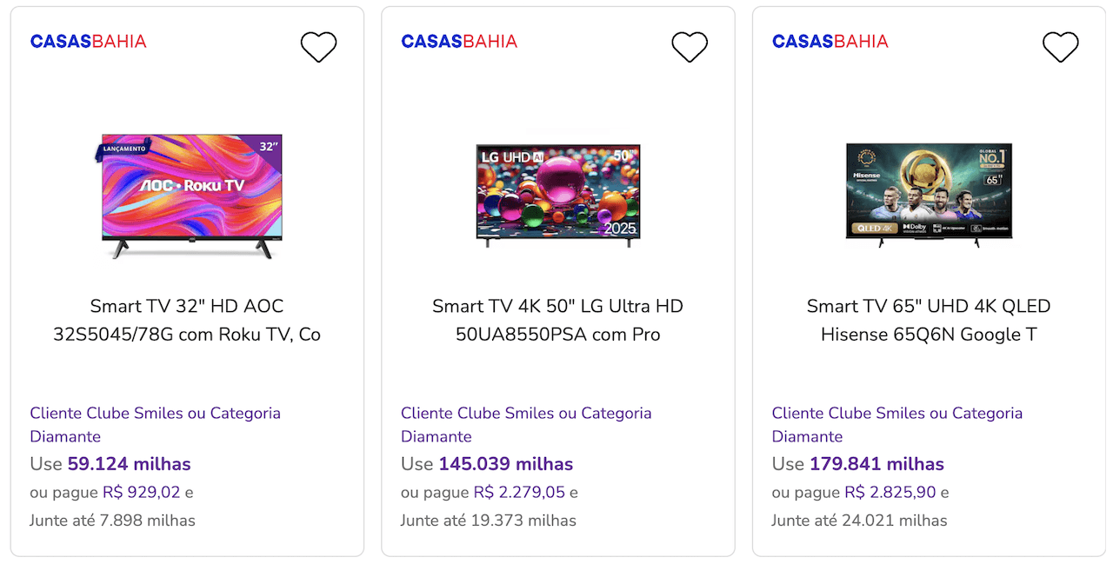
Task: Open Smart TV 32" HD AOC title
Action: (187, 320)
